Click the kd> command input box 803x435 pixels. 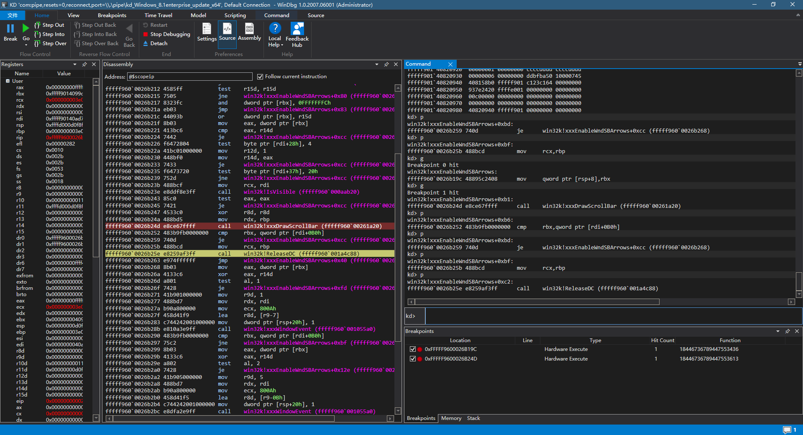(x=614, y=316)
